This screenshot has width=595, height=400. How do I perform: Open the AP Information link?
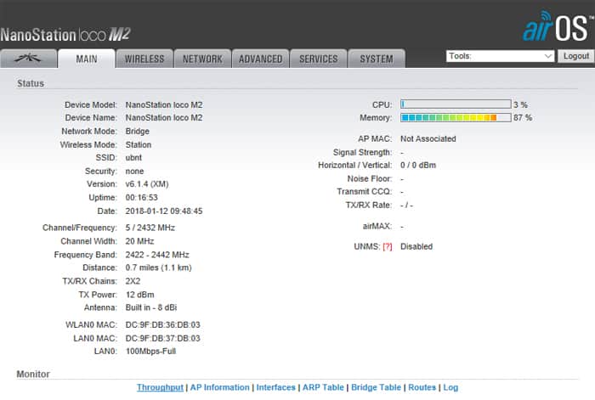click(x=219, y=387)
